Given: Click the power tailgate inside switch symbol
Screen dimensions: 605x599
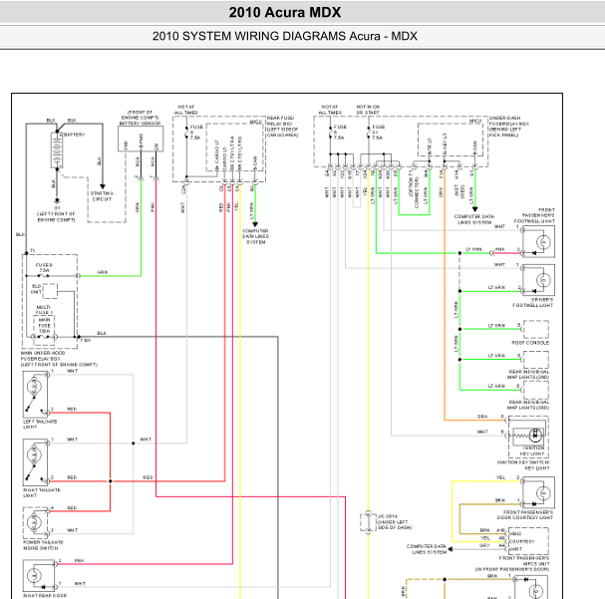Looking at the screenshot, I should 34,523.
